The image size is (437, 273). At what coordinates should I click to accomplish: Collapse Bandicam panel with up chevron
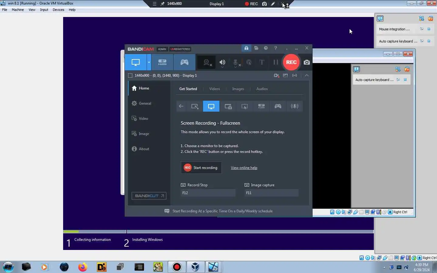click(307, 76)
